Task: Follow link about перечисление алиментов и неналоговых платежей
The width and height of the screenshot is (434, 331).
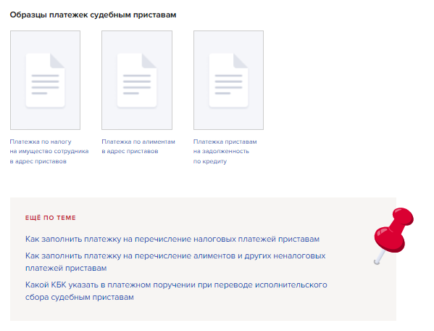Action: tap(175, 262)
